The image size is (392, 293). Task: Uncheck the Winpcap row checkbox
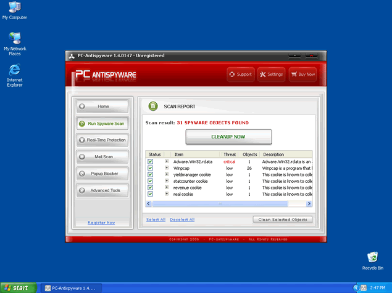tap(150, 168)
